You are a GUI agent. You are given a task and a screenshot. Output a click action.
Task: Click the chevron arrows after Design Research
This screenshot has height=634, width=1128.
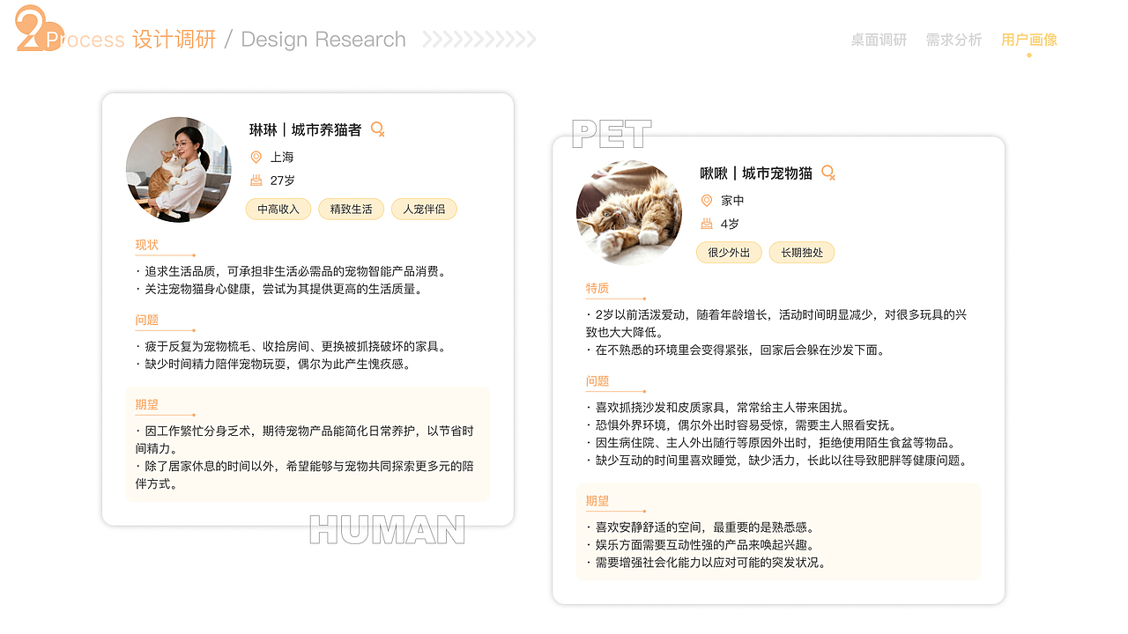coord(479,39)
